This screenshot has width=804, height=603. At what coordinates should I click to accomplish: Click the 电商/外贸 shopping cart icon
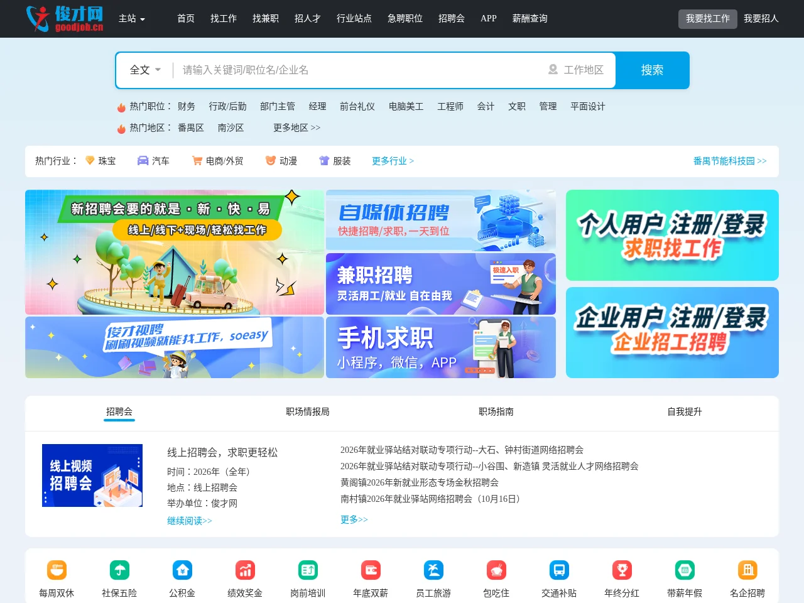point(197,161)
